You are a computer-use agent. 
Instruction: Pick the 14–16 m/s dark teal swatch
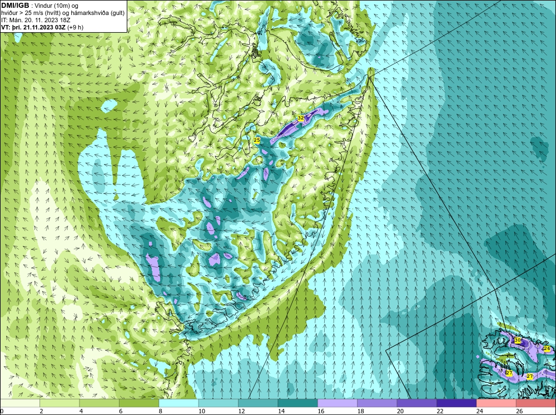pos(298,403)
